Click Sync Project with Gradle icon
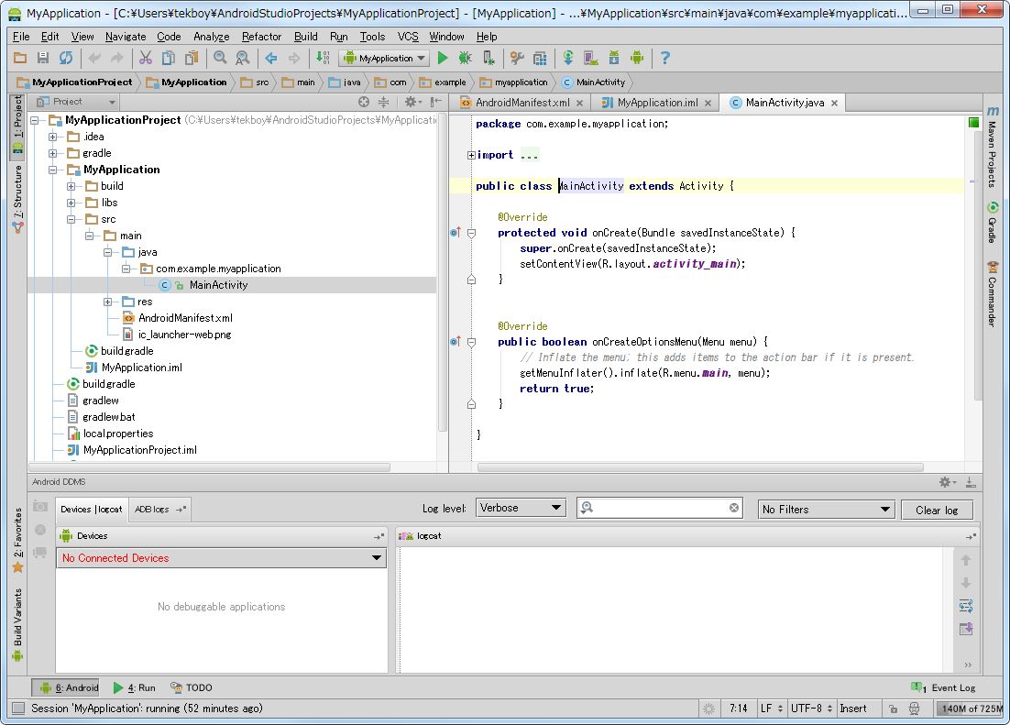The image size is (1010, 725). (x=568, y=58)
